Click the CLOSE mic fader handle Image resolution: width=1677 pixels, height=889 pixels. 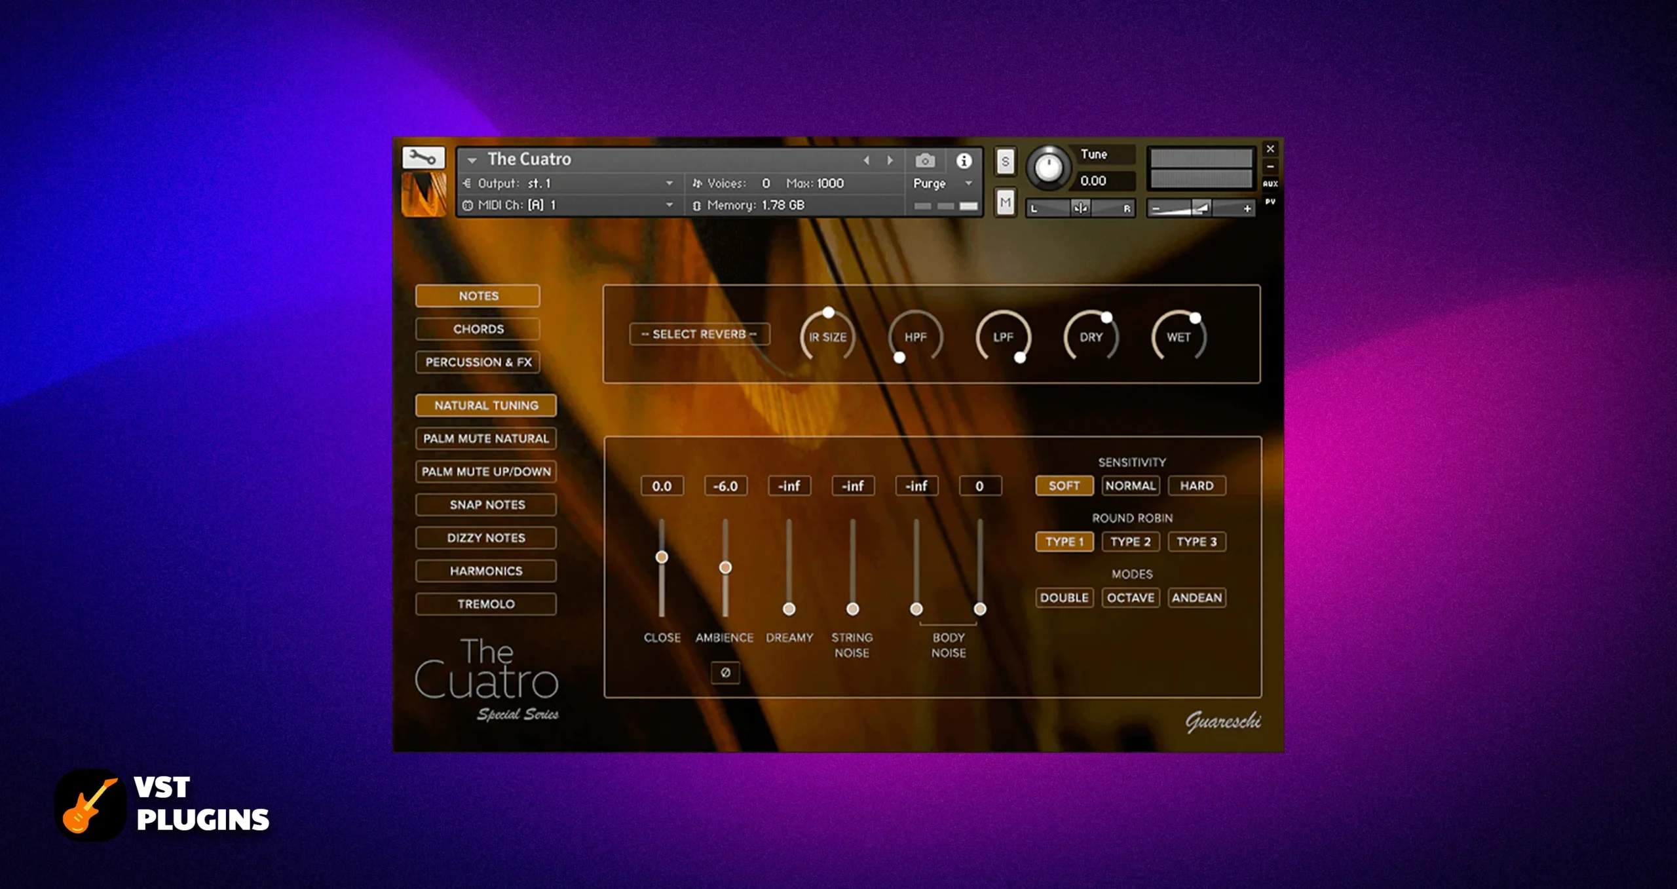pos(662,557)
